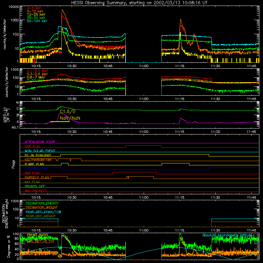263x263 pixels.
Task: Click the A0.1 tick label on GOES axis
Action: coord(15,127)
